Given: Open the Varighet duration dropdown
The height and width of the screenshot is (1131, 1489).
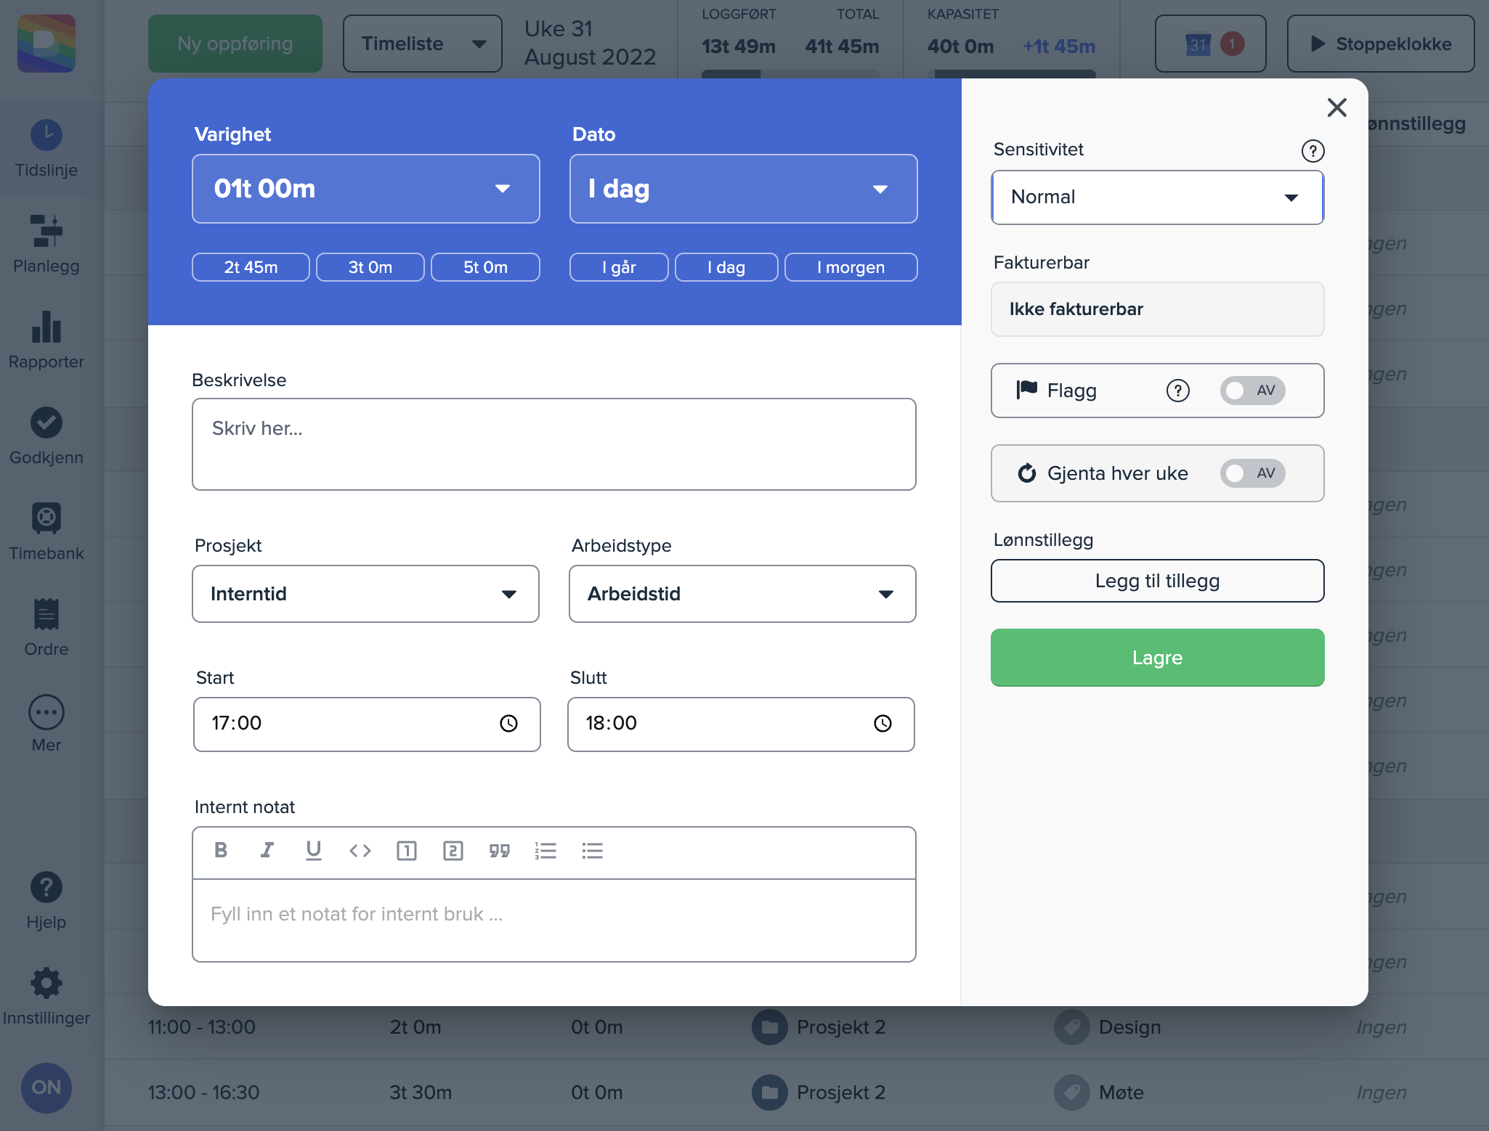Looking at the screenshot, I should 365,189.
